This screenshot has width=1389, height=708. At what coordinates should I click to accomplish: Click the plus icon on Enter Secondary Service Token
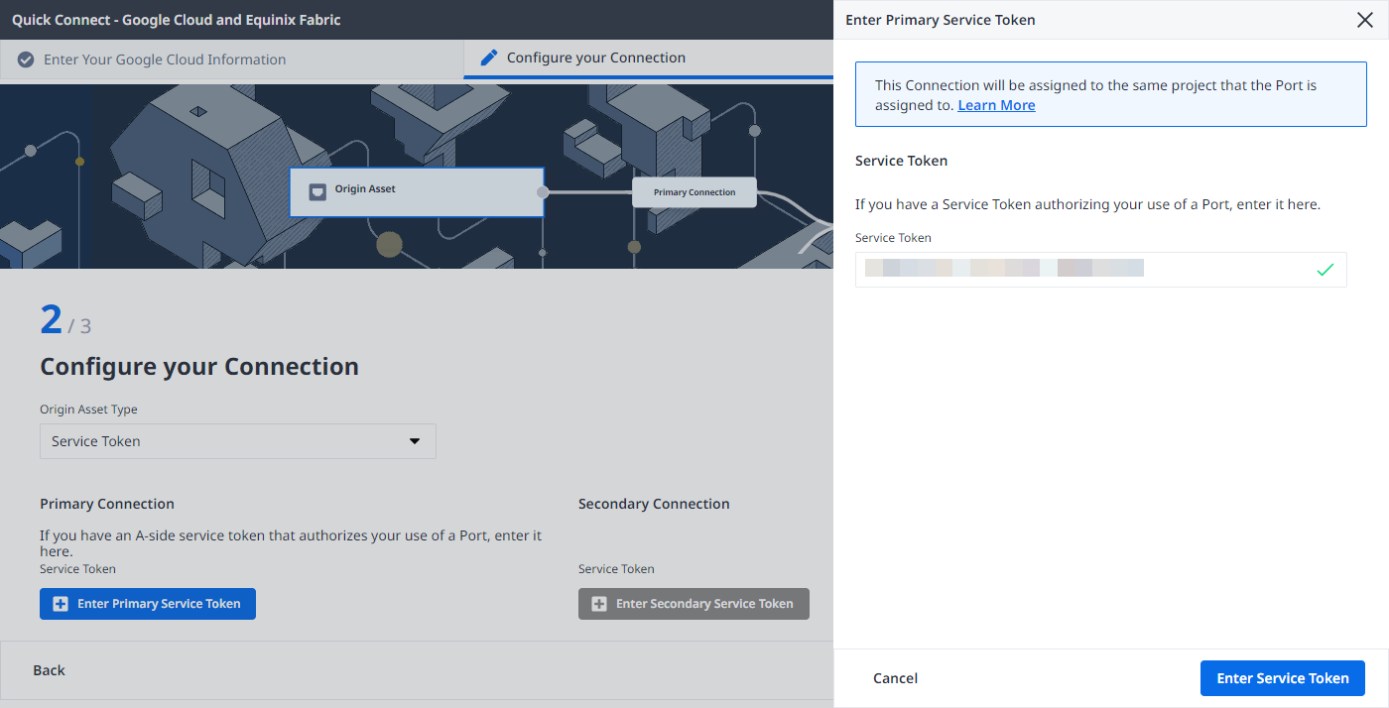point(599,604)
